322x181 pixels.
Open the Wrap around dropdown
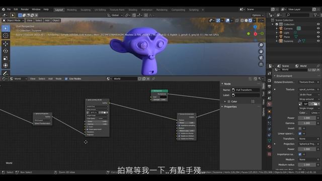click(x=308, y=99)
